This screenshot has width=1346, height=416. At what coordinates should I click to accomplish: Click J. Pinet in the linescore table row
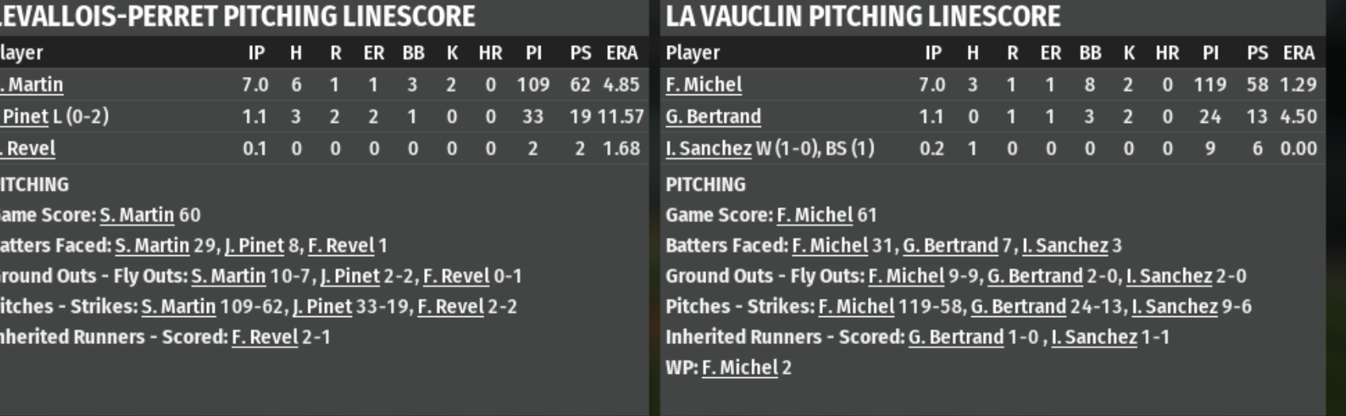tap(26, 116)
